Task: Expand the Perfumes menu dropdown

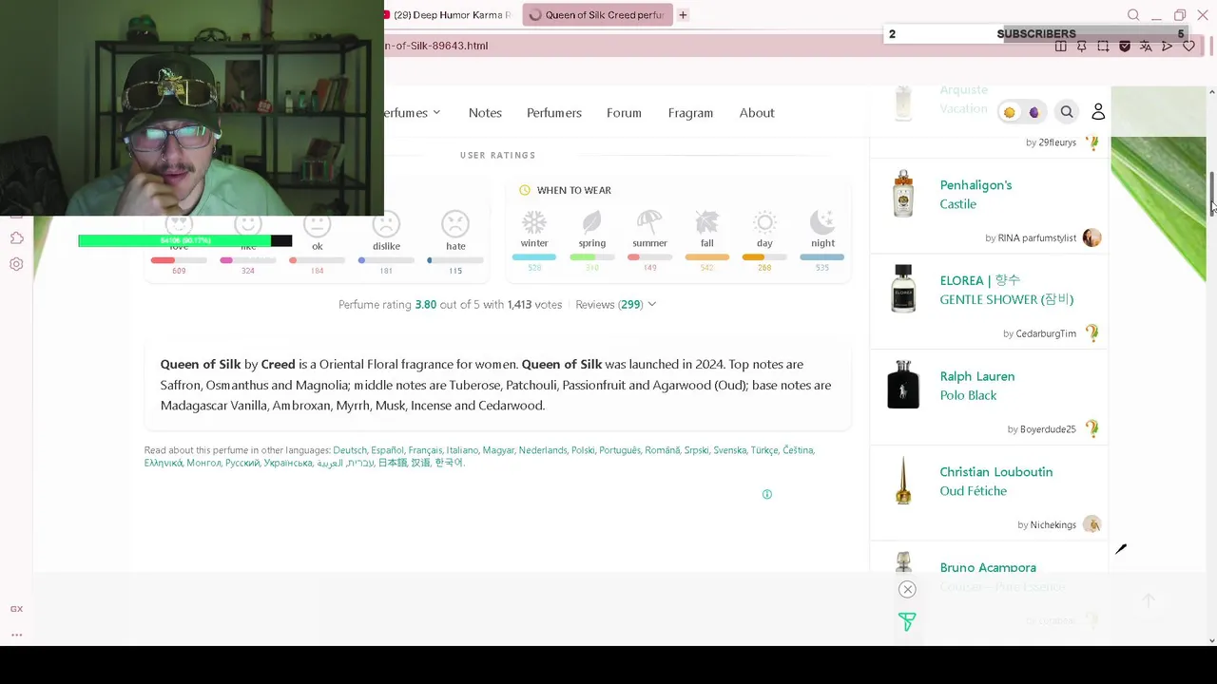Action: 412,112
